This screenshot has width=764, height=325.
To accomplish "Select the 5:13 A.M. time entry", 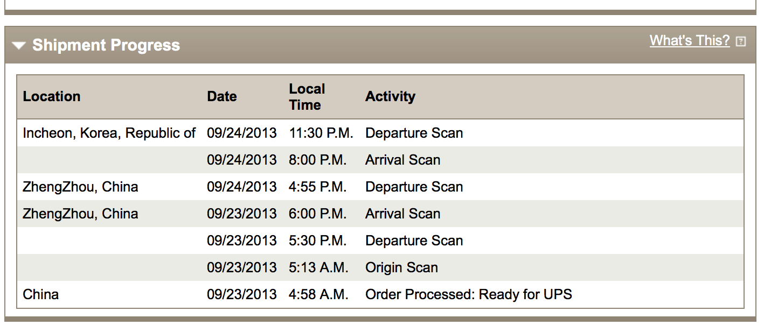I will pyautogui.click(x=318, y=267).
